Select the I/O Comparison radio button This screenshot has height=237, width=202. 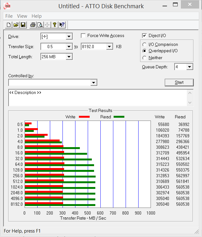pos(145,44)
